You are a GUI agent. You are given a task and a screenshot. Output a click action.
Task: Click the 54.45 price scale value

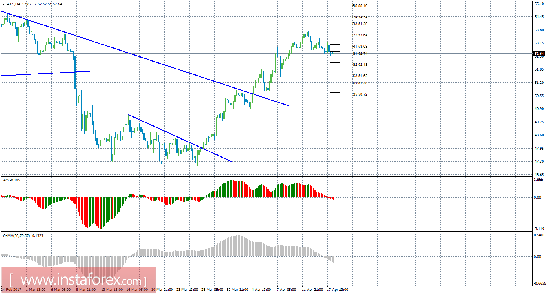click(539, 17)
